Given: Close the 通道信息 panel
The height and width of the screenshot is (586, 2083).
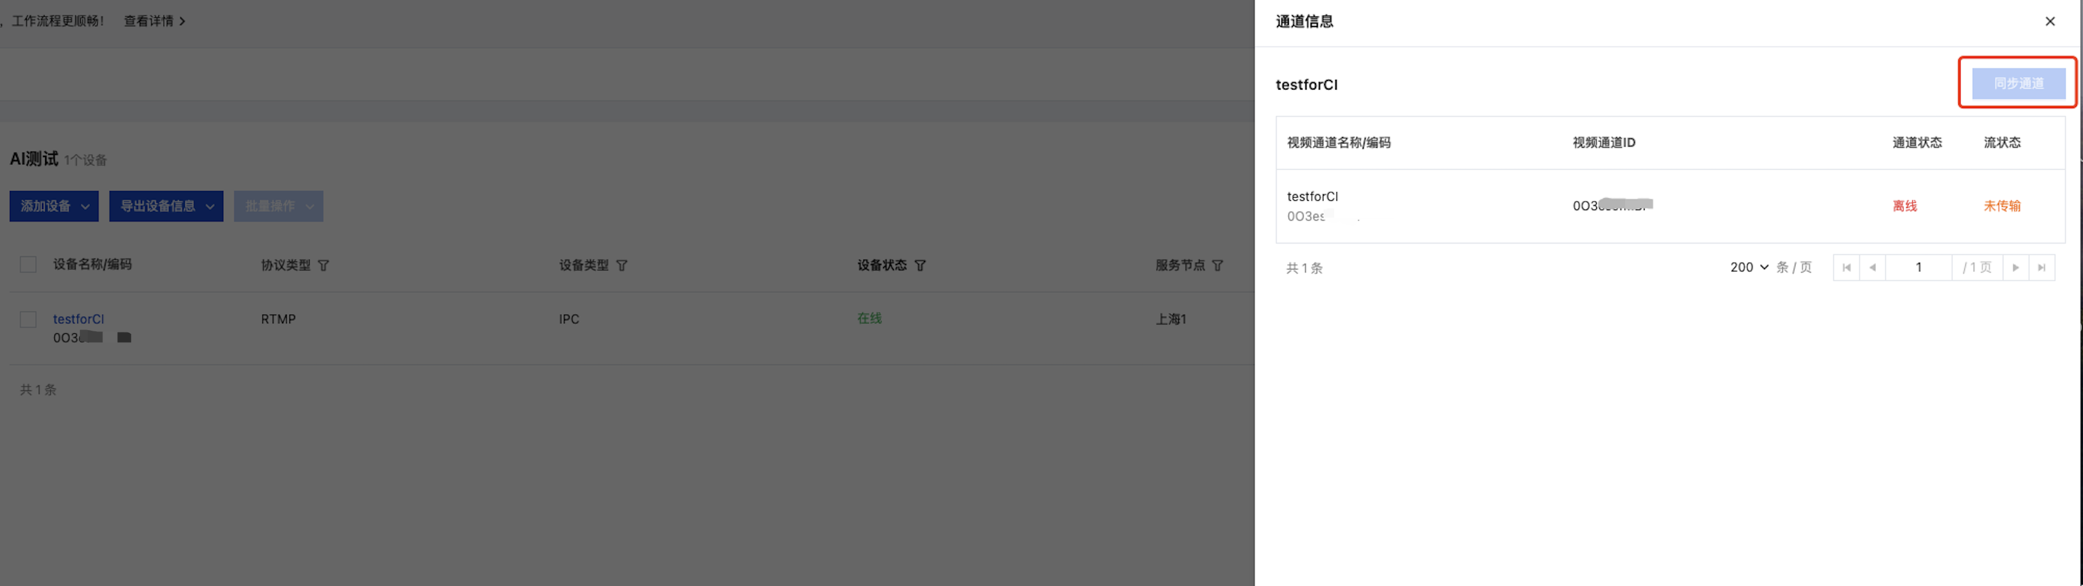Looking at the screenshot, I should 2050,22.
